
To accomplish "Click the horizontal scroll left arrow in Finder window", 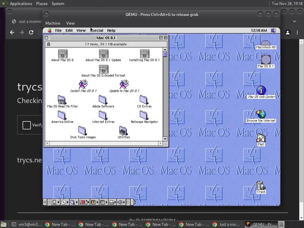I will (x=47, y=143).
